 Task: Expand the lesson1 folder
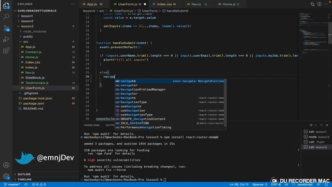pos(27,16)
